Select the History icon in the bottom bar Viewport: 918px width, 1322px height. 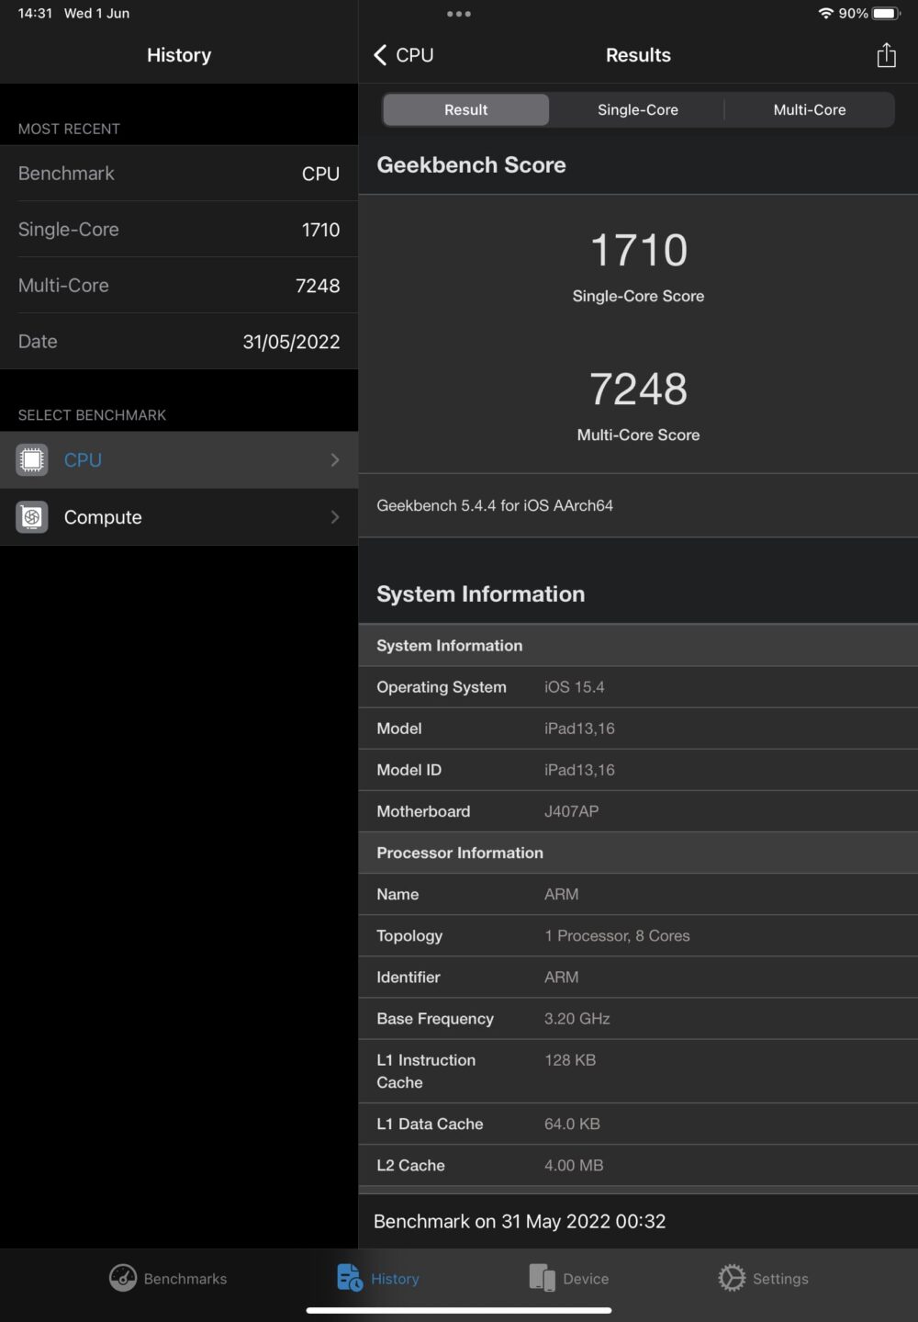[x=350, y=1276]
